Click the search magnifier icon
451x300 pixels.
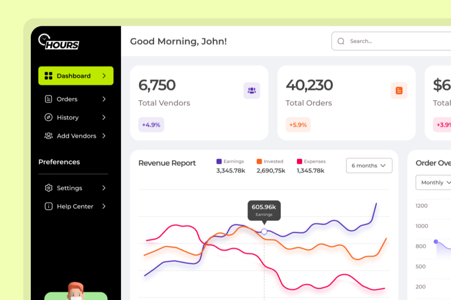coord(341,41)
